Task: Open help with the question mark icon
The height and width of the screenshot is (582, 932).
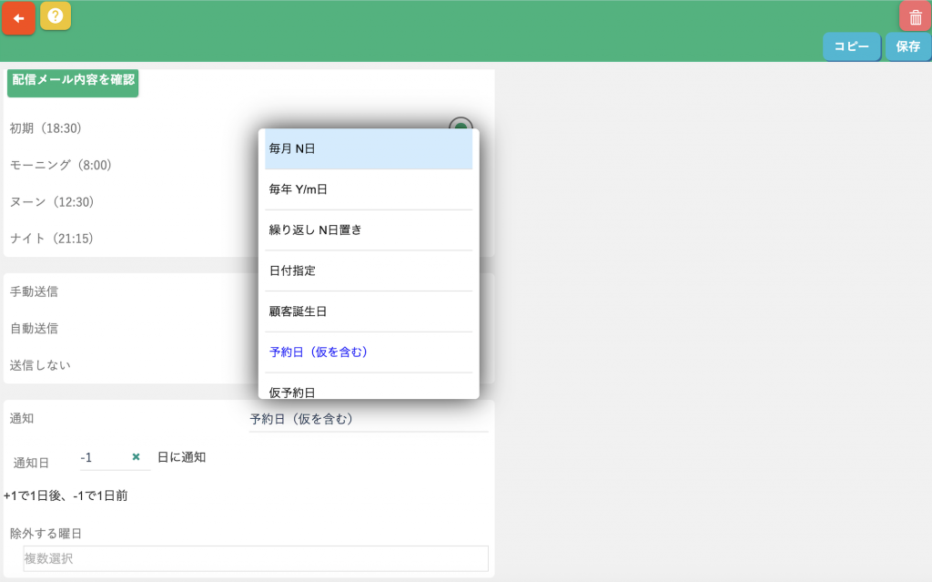Action: (x=56, y=15)
